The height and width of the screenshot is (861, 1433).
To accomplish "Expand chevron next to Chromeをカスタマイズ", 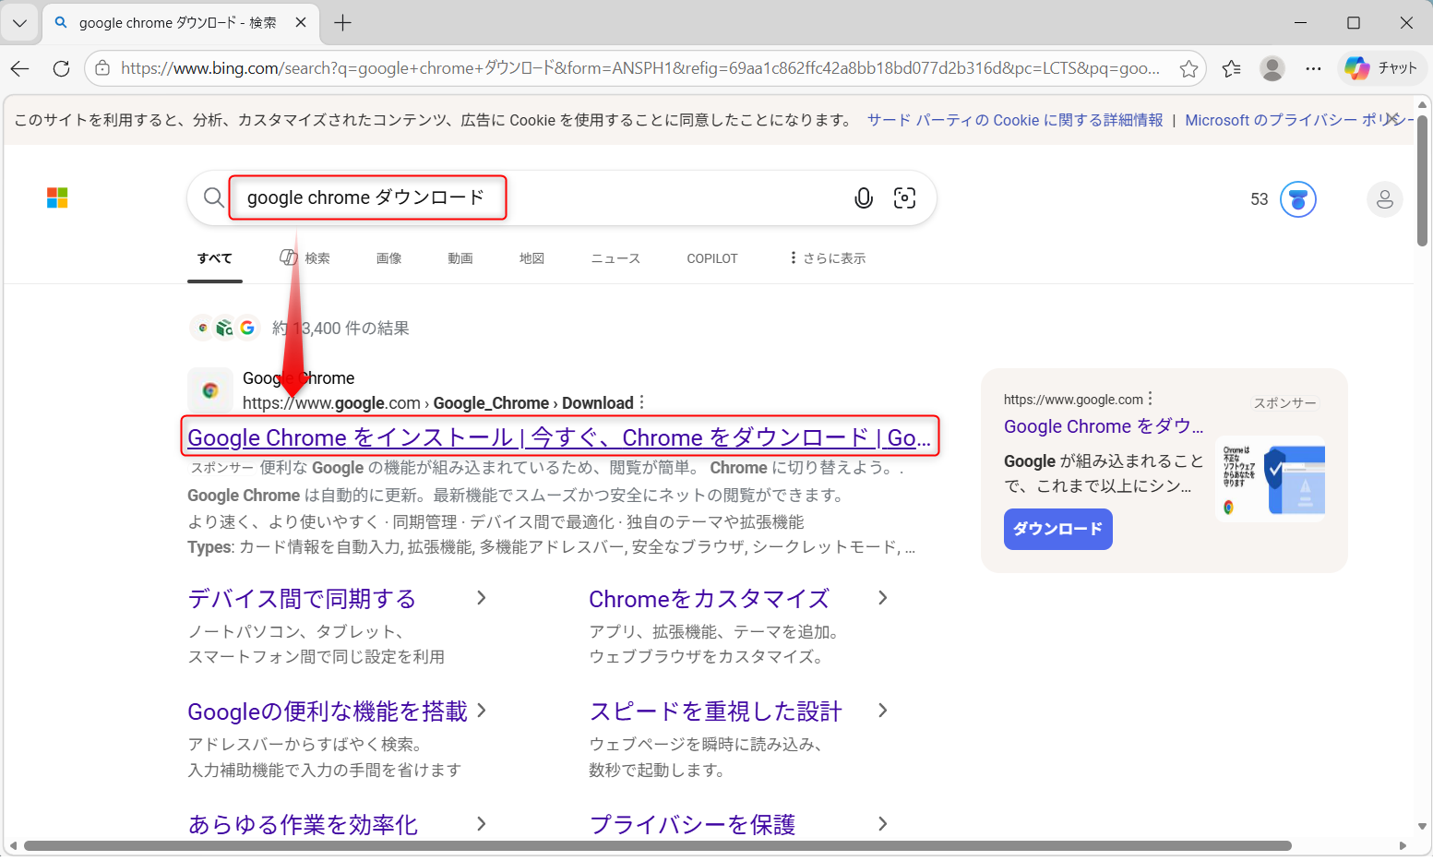I will [x=883, y=598].
